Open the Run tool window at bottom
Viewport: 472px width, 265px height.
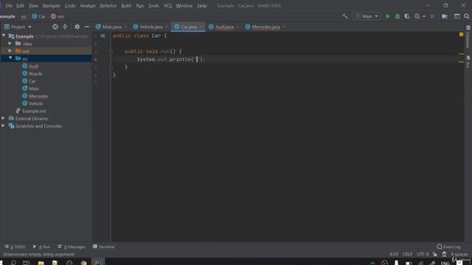(x=41, y=247)
